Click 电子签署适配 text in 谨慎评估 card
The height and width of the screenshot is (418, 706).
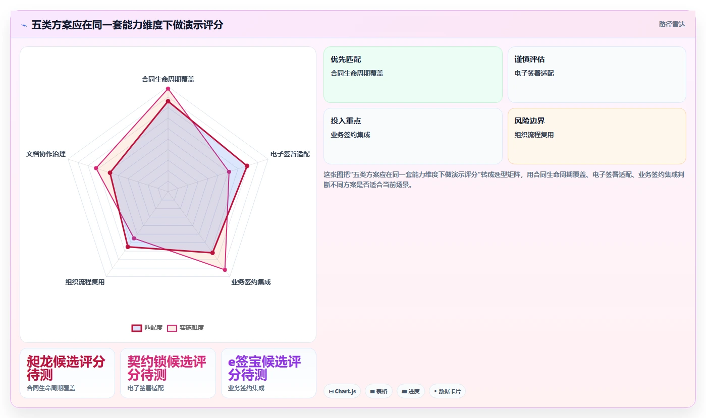click(534, 73)
